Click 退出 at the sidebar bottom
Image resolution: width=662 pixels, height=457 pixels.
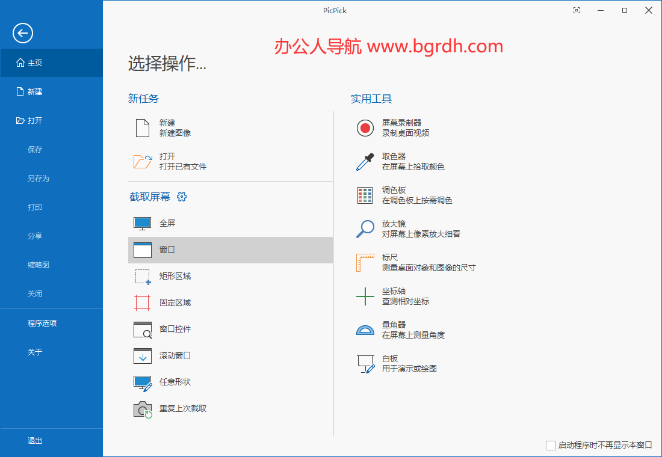tap(35, 441)
